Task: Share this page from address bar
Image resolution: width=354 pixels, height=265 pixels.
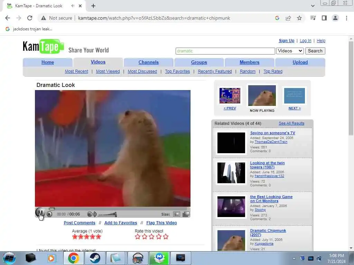Action: pyautogui.click(x=288, y=18)
